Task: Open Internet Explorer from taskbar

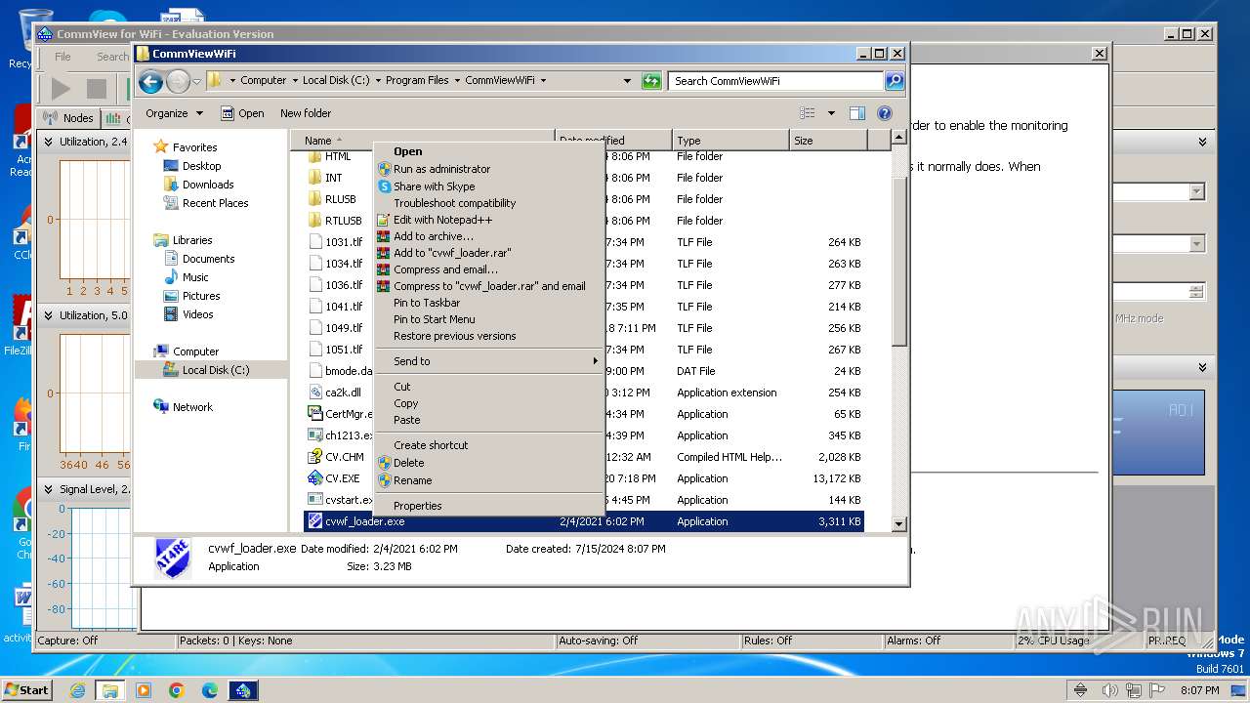Action: 77,690
